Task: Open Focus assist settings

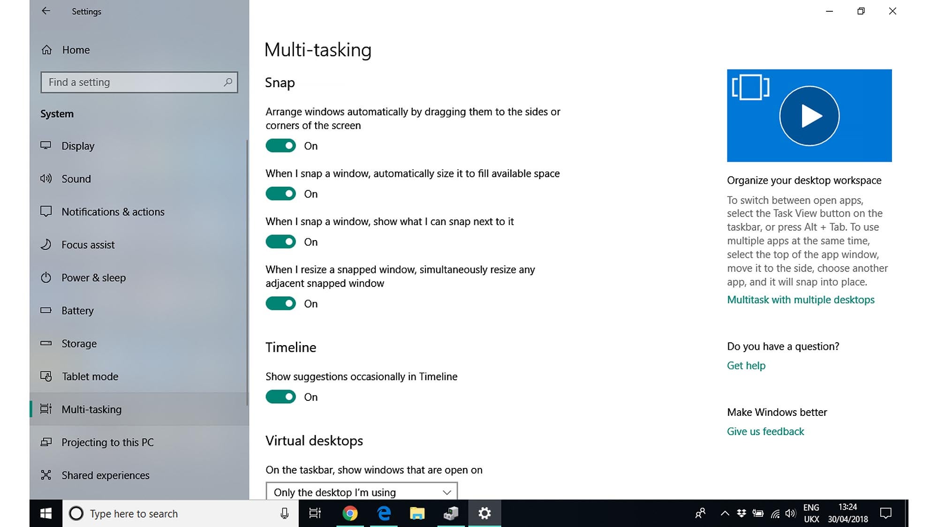Action: (139, 245)
